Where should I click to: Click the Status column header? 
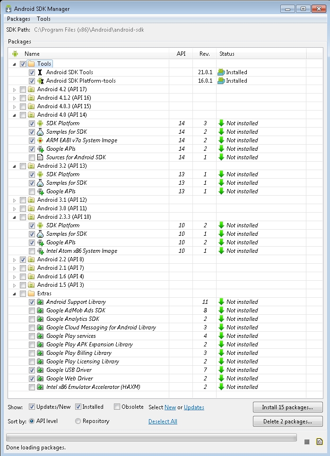click(261, 53)
